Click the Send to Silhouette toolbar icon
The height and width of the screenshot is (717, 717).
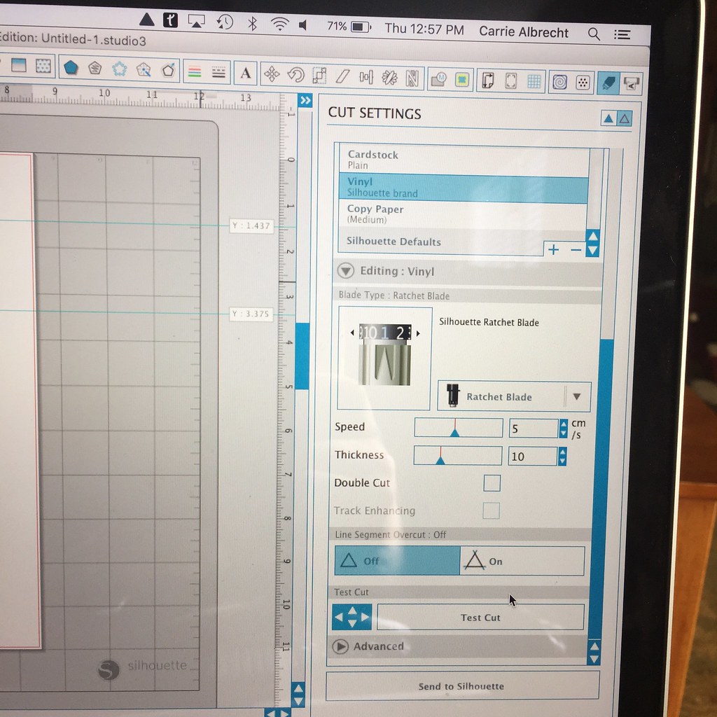pyautogui.click(x=631, y=84)
